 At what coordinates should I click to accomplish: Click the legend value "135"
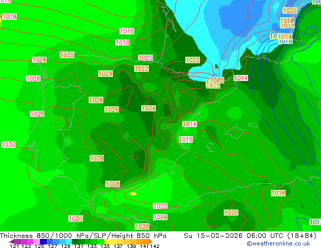click(x=105, y=246)
